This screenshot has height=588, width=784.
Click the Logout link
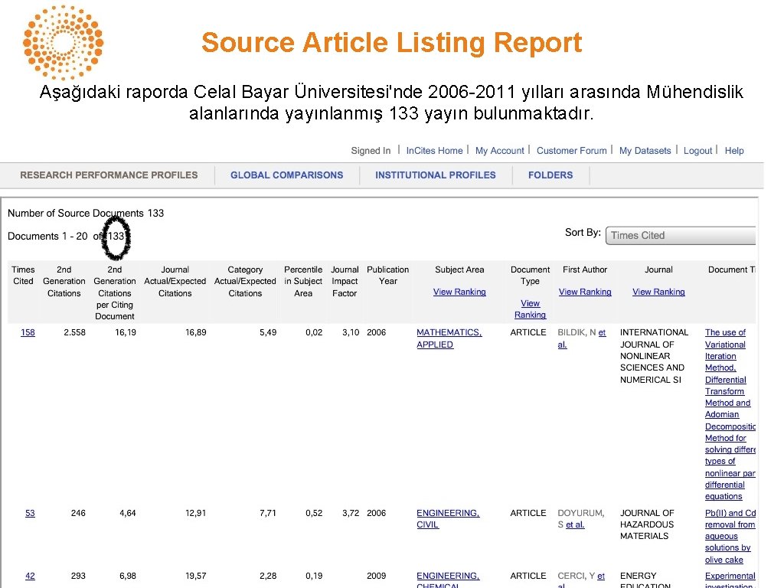tap(697, 151)
